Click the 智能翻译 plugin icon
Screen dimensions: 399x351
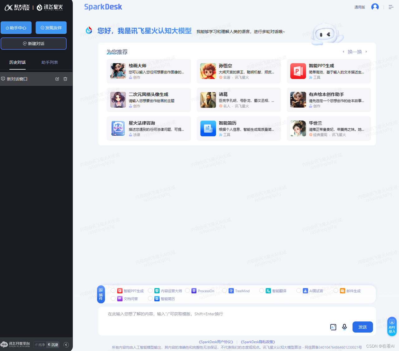point(268,291)
